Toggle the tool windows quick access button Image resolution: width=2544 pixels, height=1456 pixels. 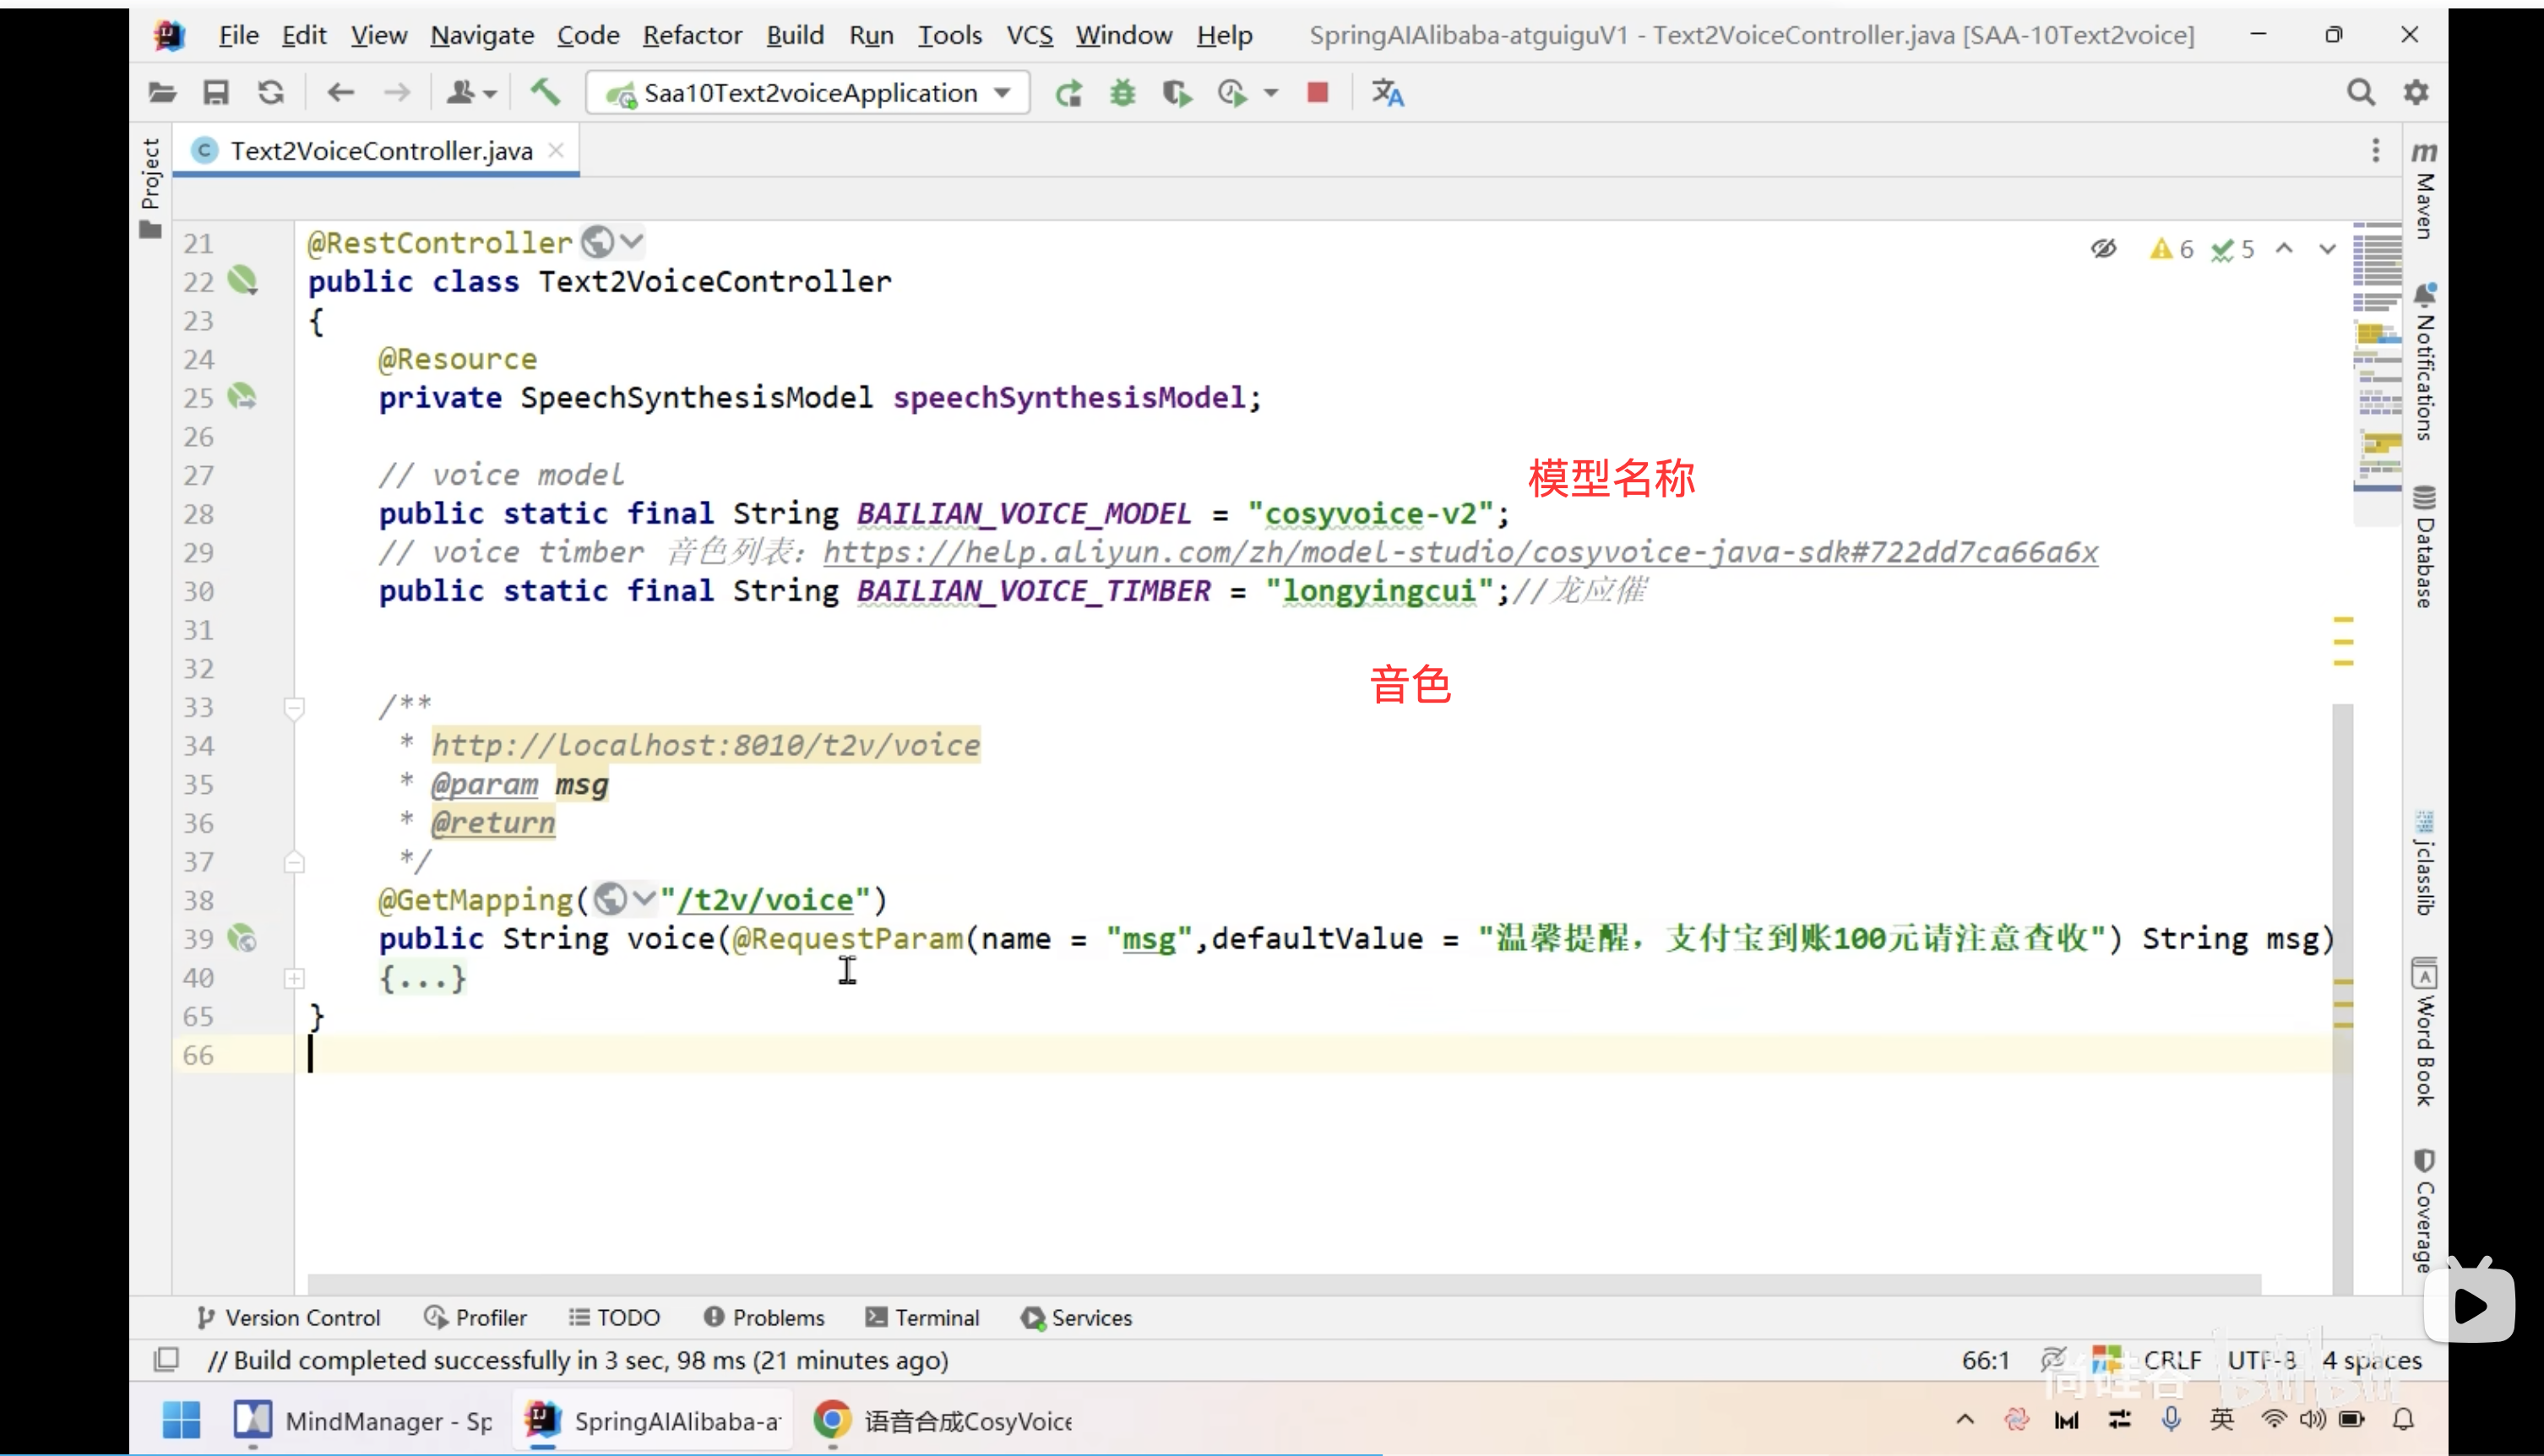(166, 1360)
